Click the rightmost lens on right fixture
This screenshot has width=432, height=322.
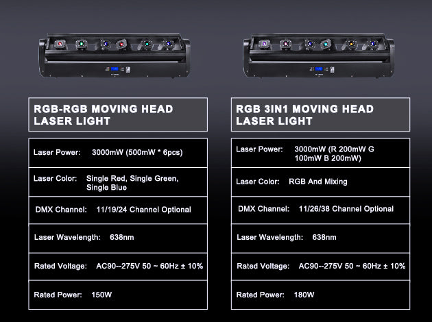[372, 45]
